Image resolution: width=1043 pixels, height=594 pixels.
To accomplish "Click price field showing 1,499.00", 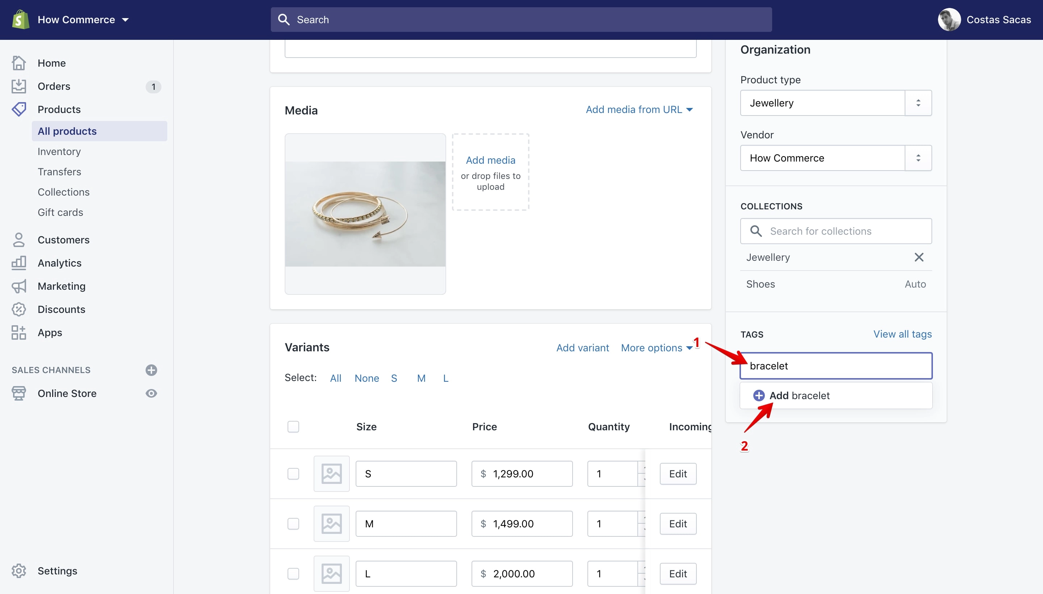I will pos(522,524).
